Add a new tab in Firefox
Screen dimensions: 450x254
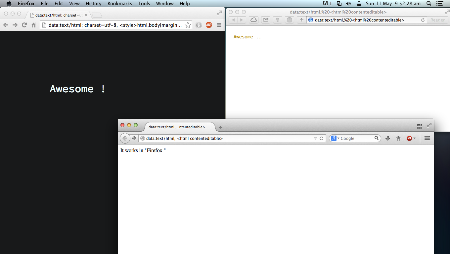click(221, 127)
